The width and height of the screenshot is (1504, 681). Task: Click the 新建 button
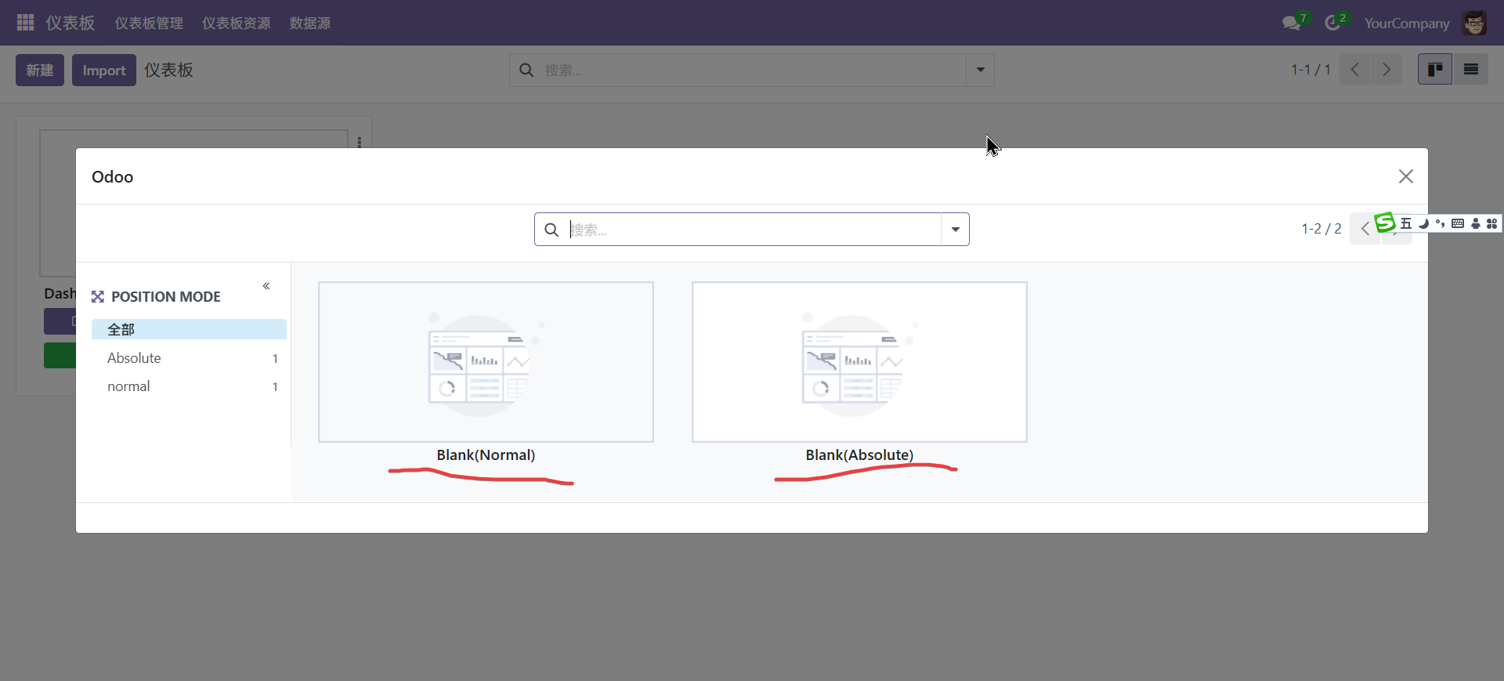click(40, 71)
